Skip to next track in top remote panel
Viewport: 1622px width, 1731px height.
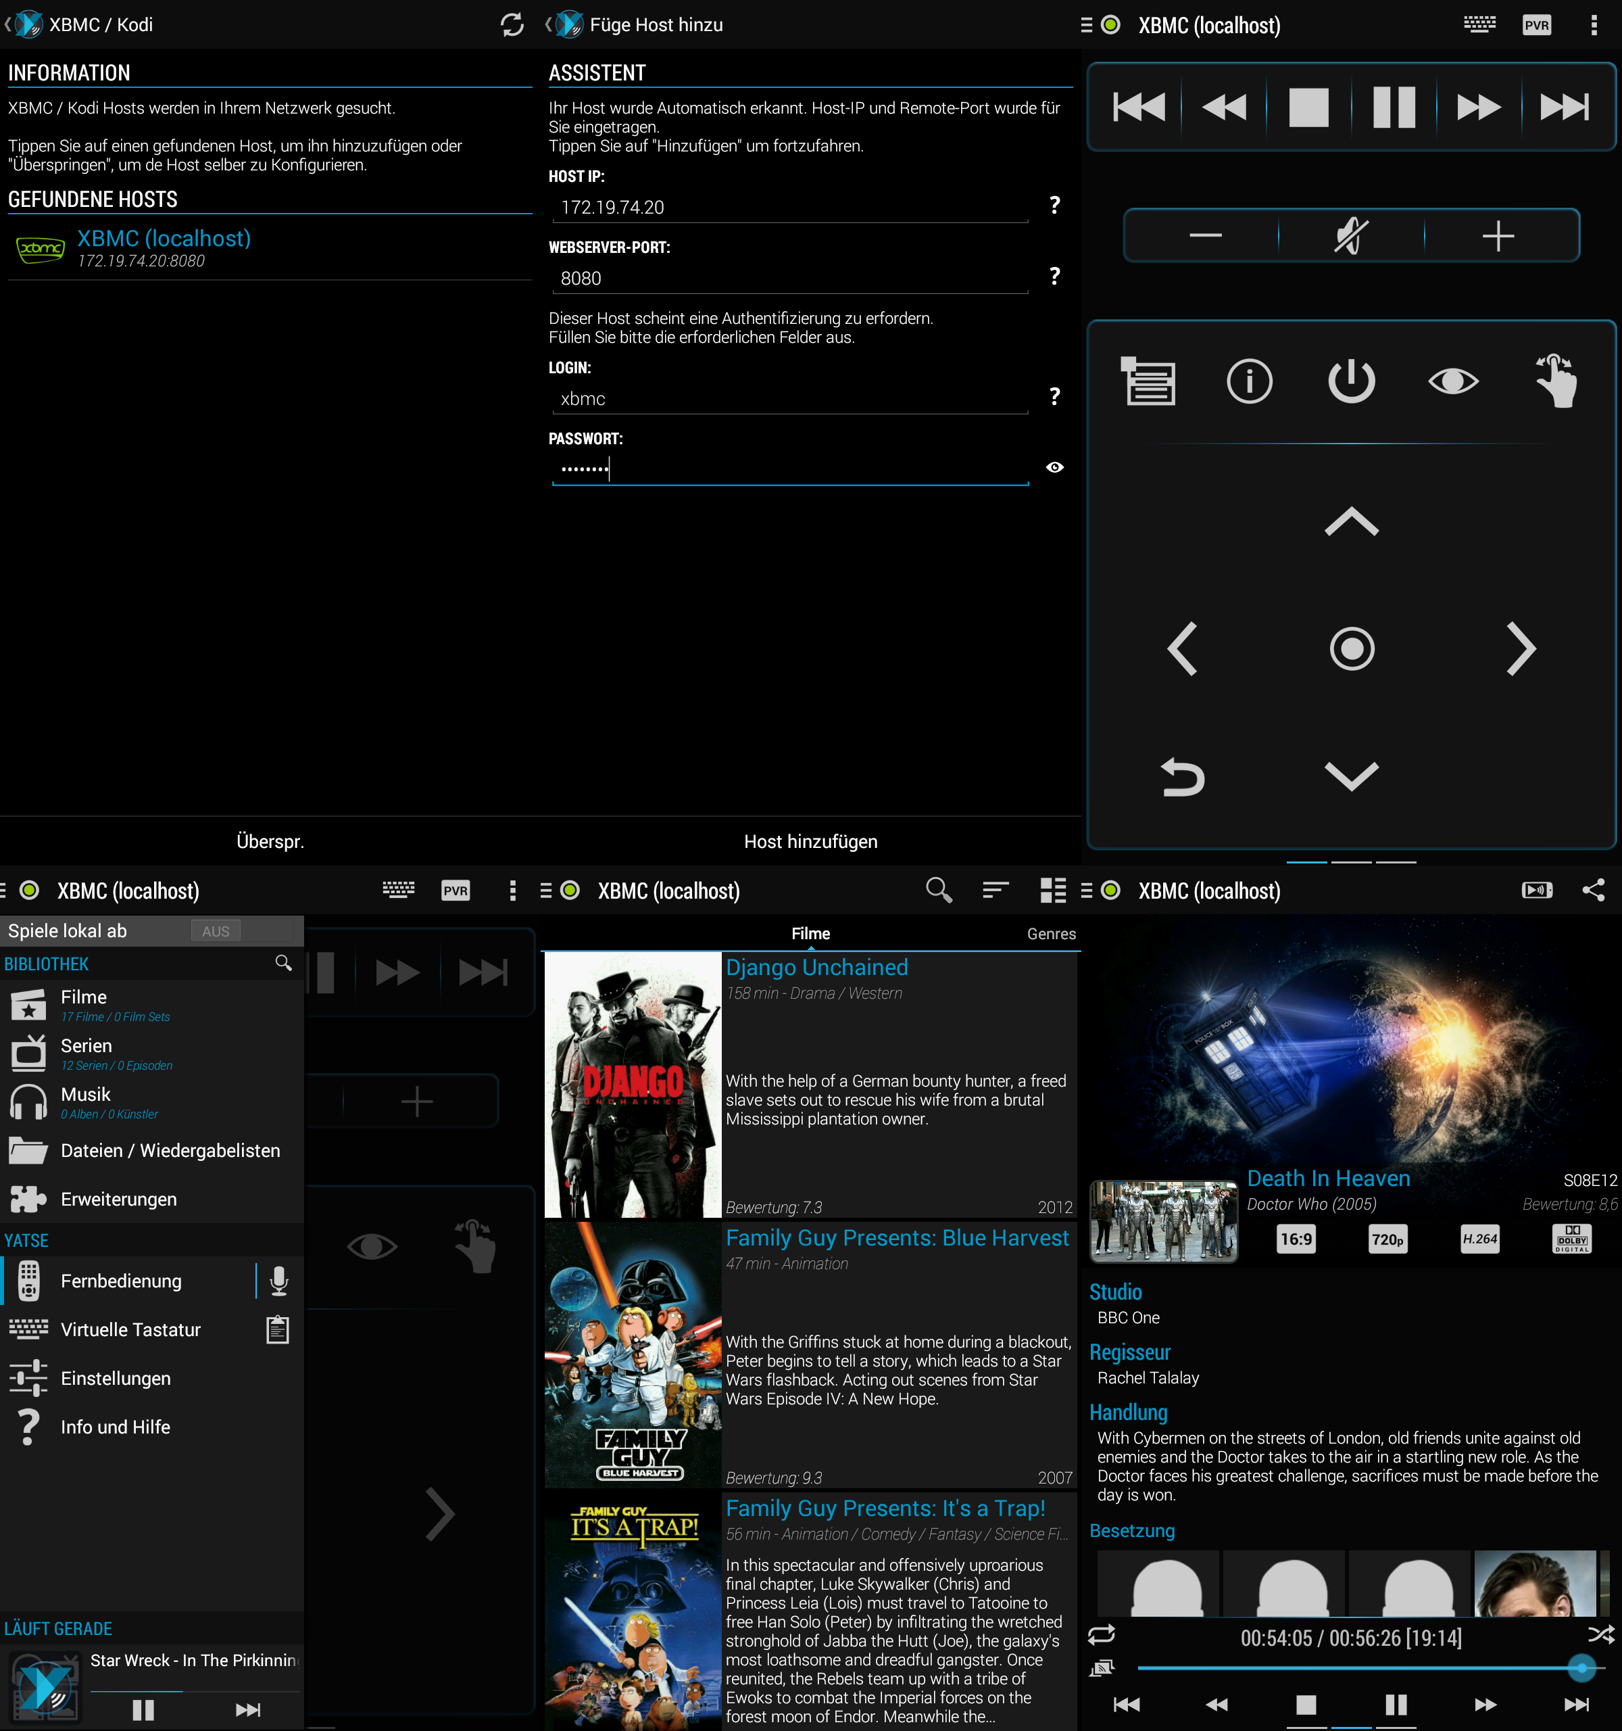1564,107
